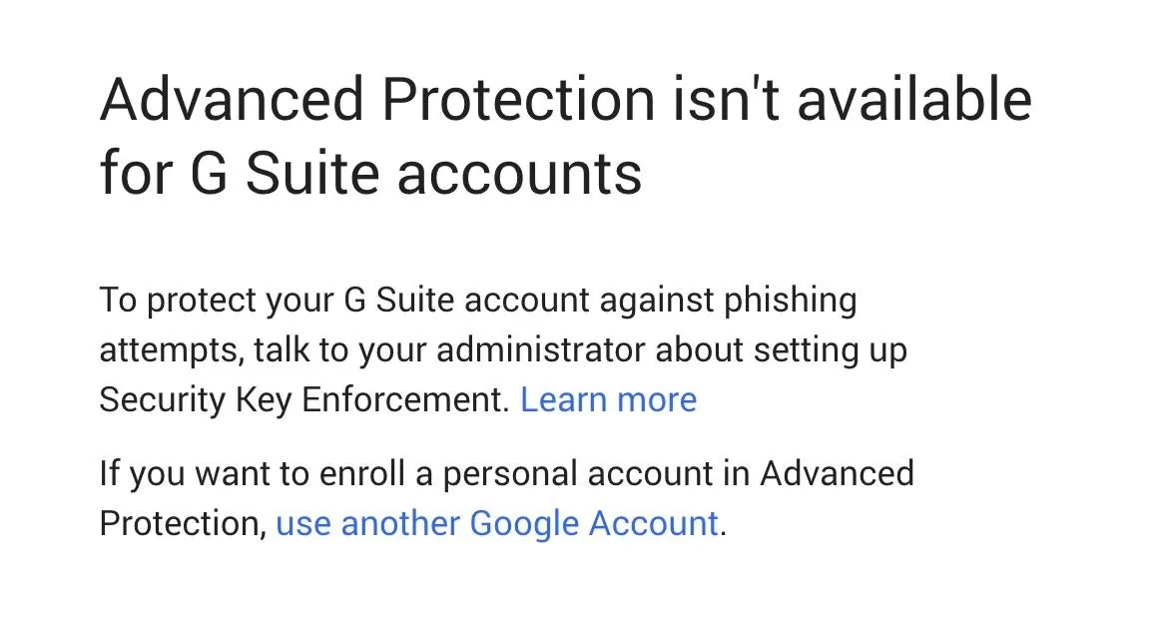This screenshot has height=621, width=1158.
Task: Click the word 'Protection,' before the account link
Action: tap(183, 523)
